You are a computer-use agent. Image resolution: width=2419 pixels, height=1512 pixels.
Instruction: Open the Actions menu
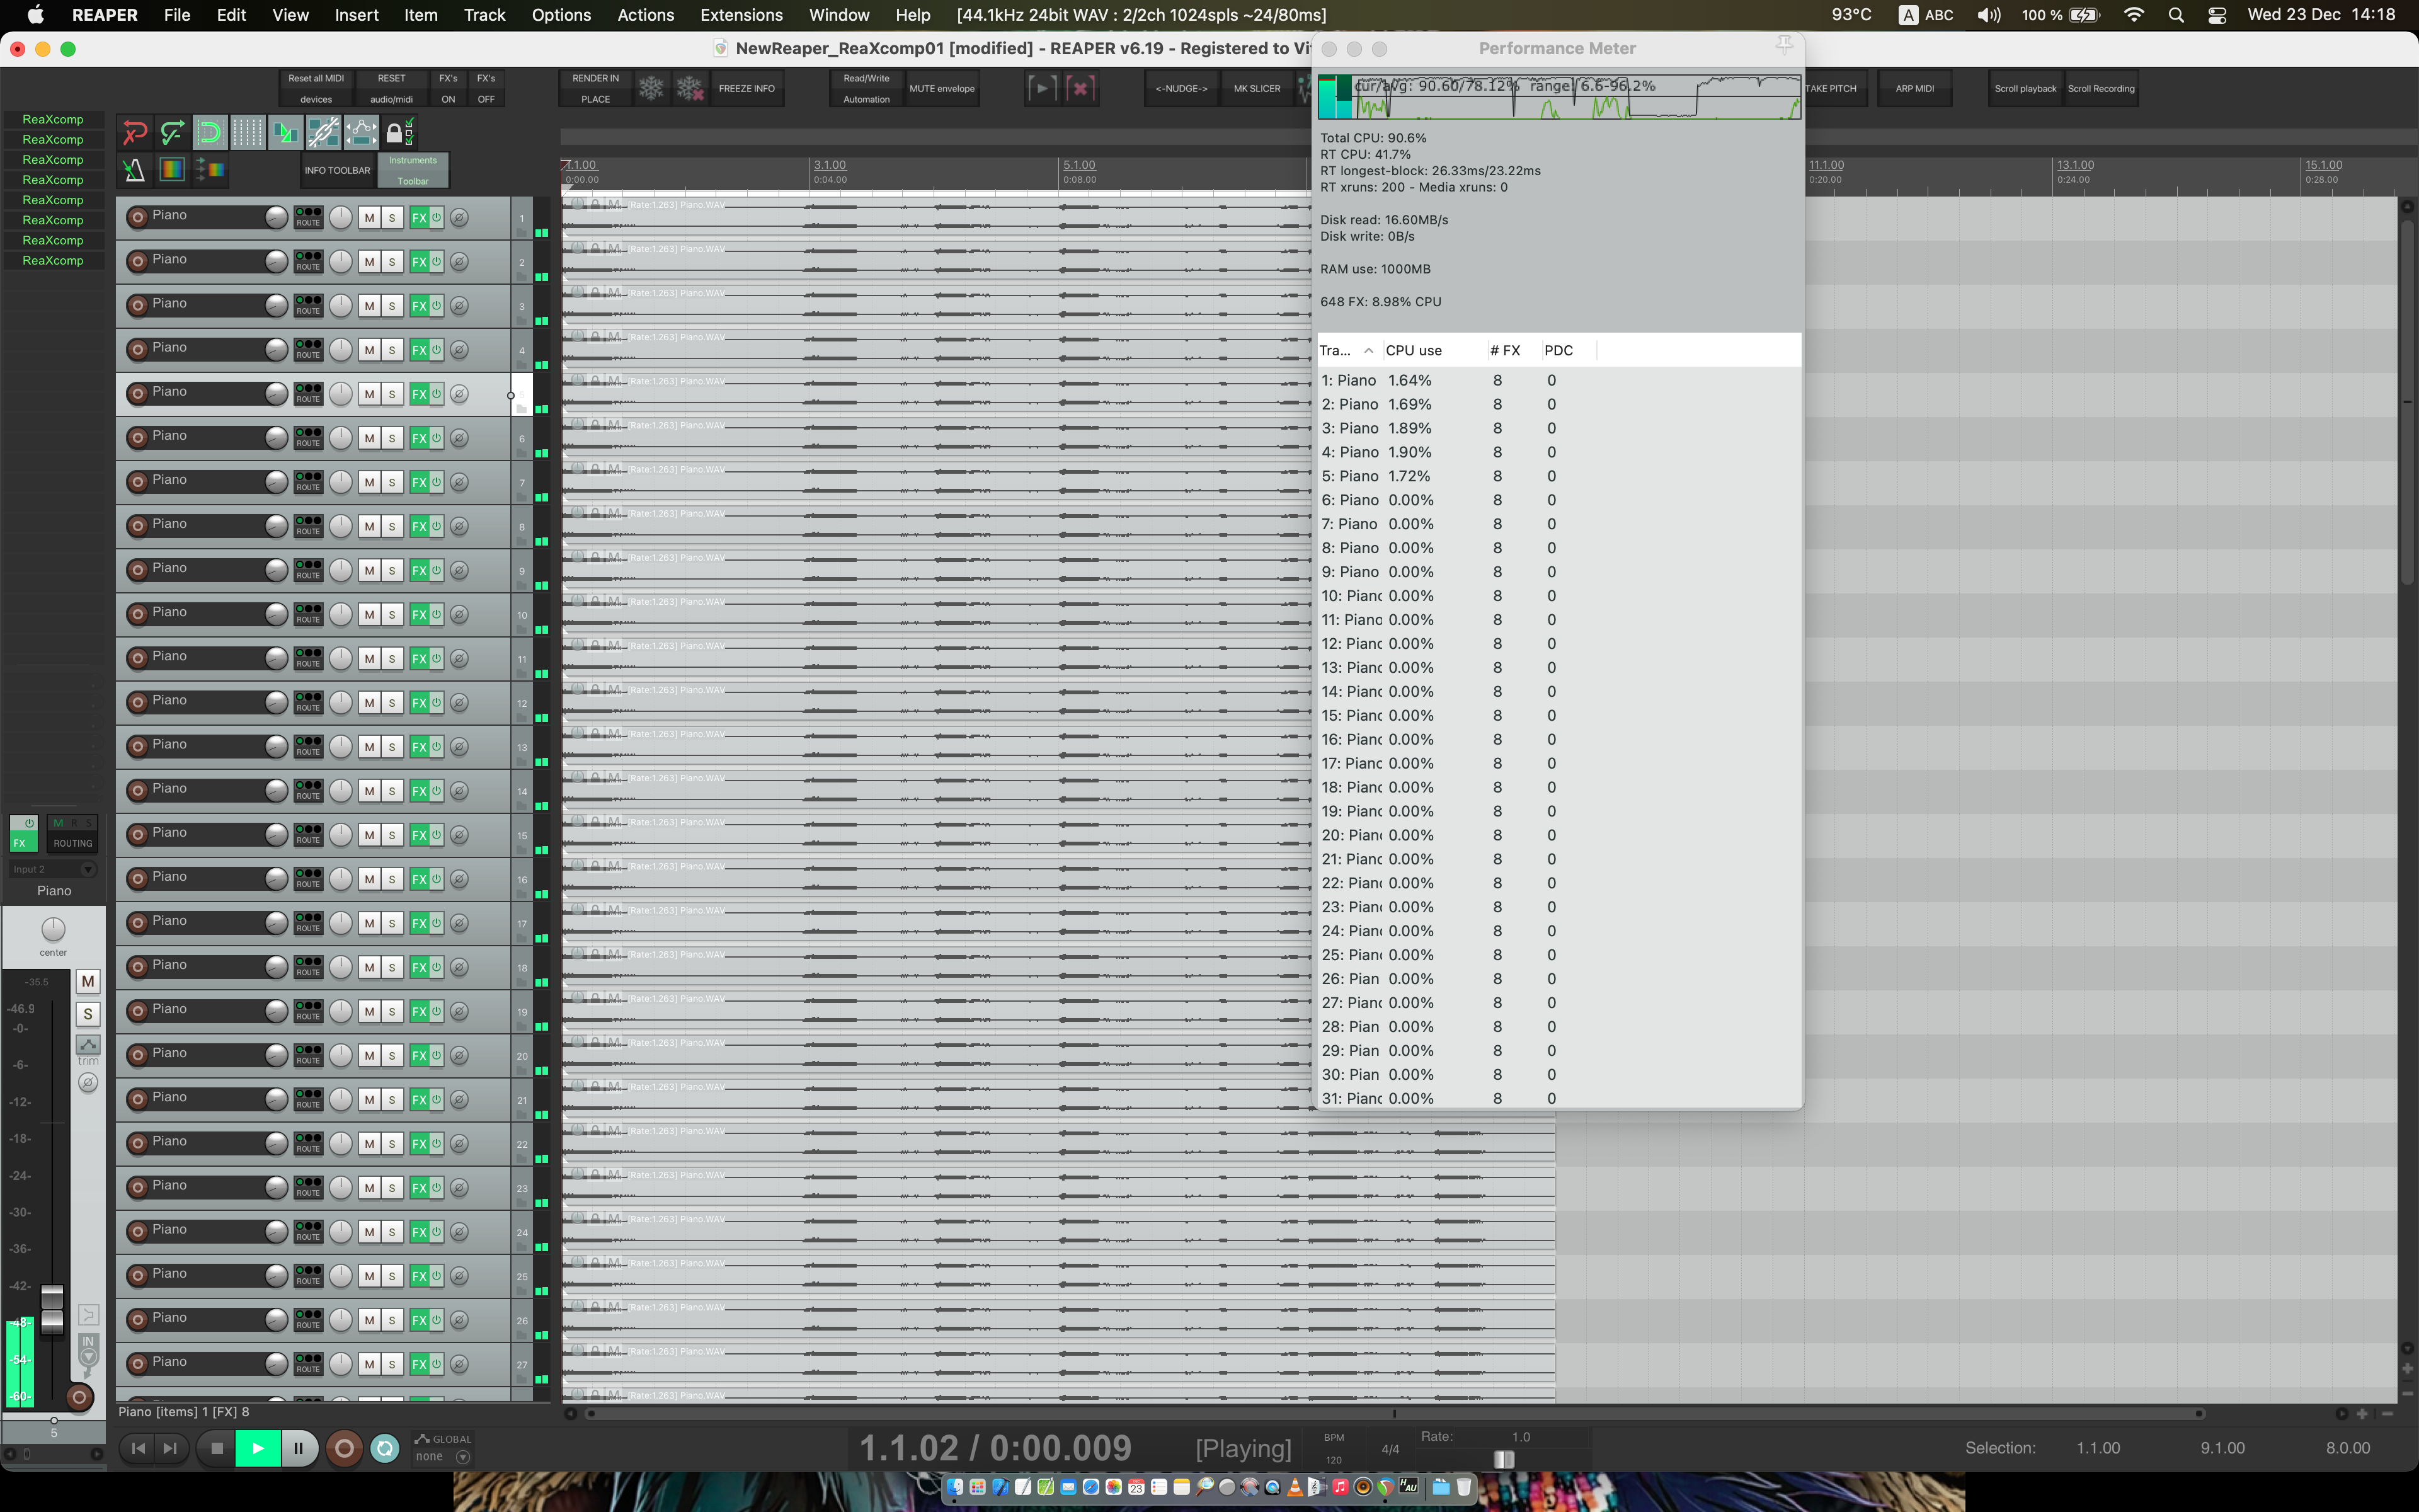(x=646, y=15)
